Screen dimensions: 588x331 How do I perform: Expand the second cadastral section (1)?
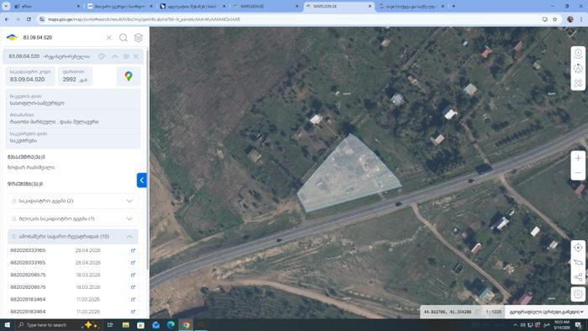click(73, 218)
